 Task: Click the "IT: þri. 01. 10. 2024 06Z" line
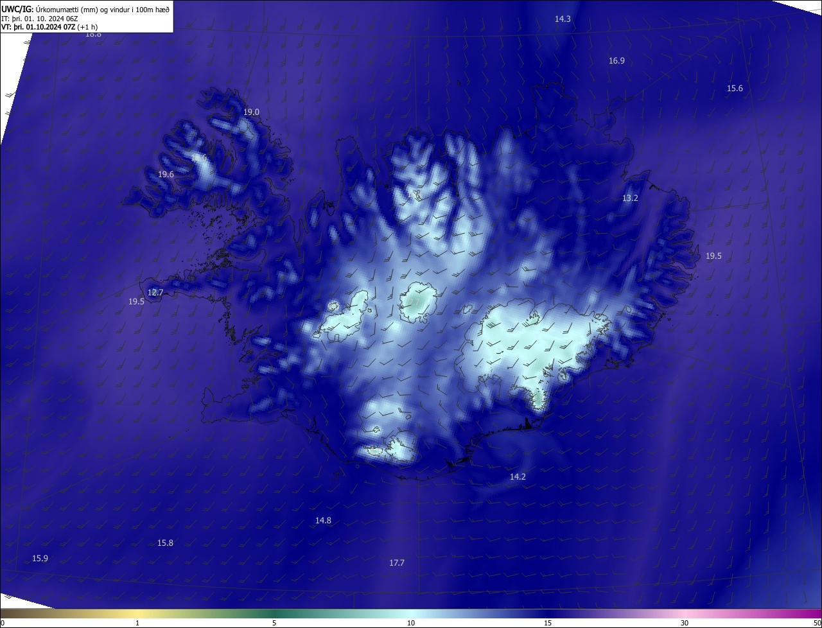(x=40, y=19)
